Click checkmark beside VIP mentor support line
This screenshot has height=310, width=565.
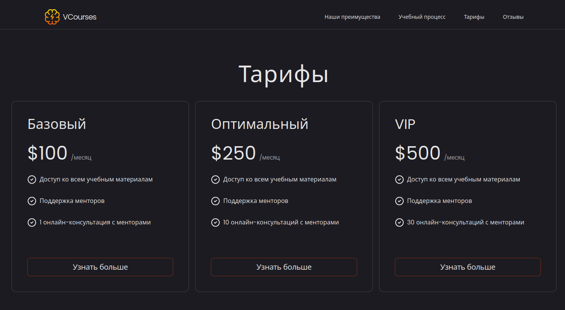pos(399,201)
